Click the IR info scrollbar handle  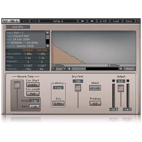[48, 37]
